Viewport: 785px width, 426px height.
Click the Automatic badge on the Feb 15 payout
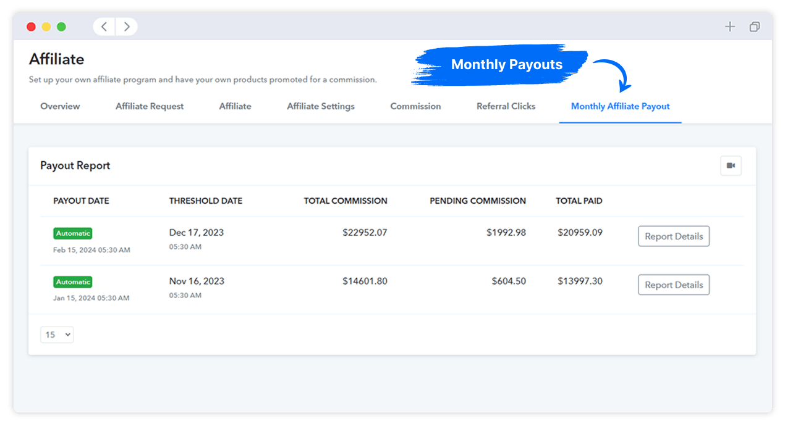[x=72, y=233]
